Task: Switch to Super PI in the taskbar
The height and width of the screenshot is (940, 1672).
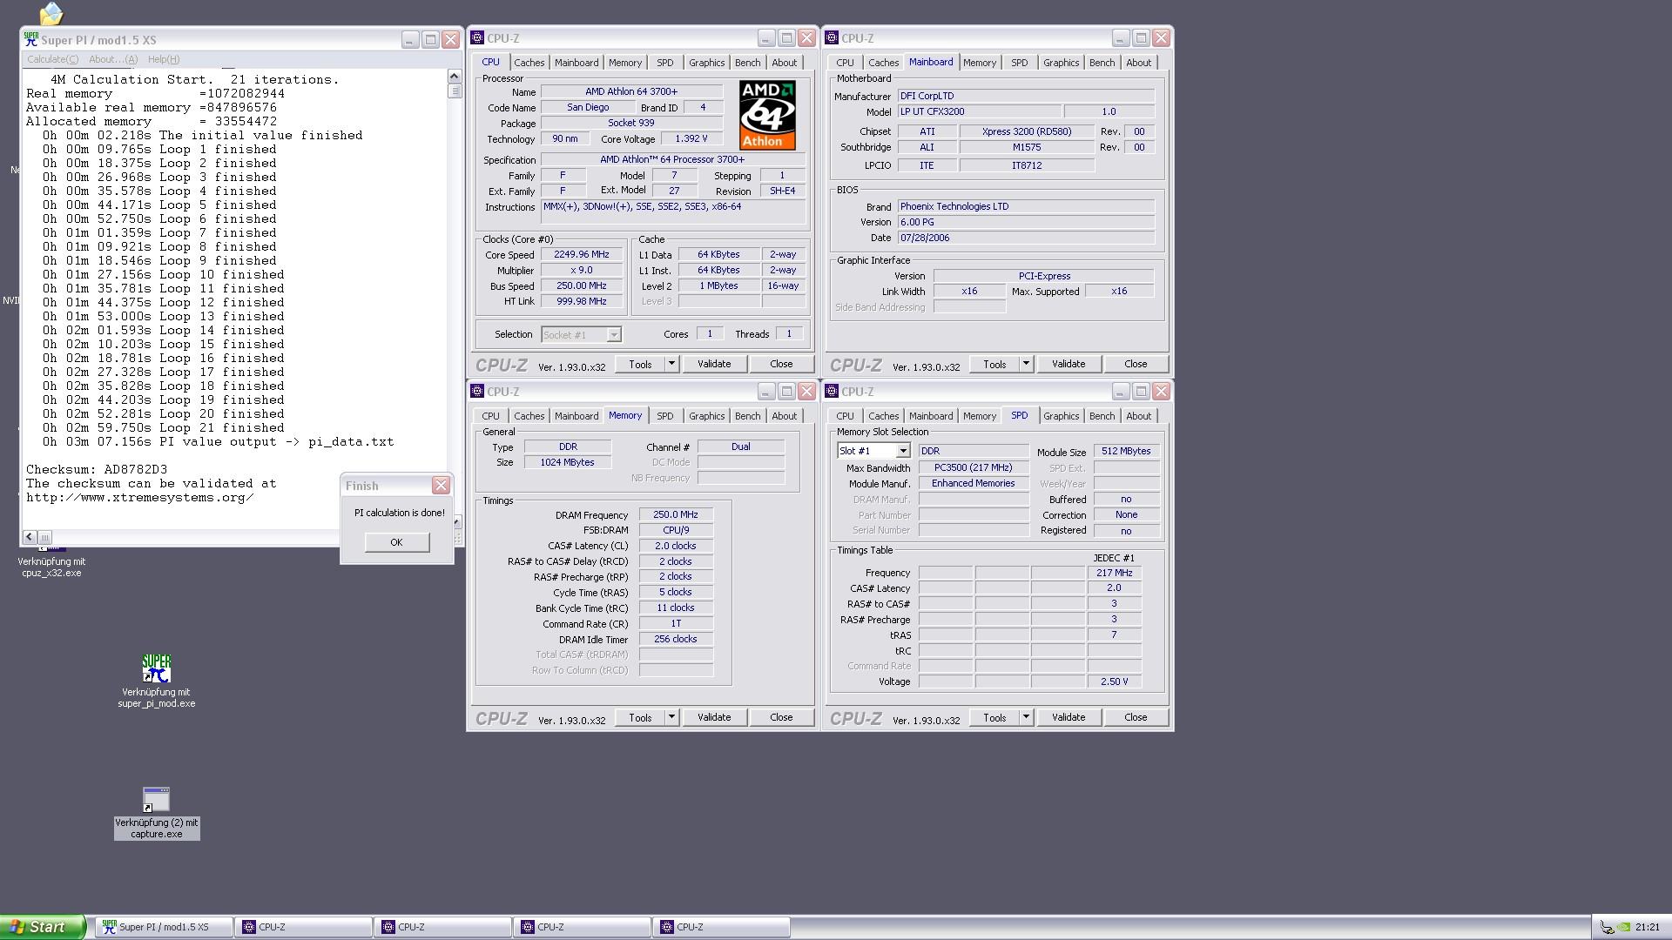Action: tap(164, 927)
